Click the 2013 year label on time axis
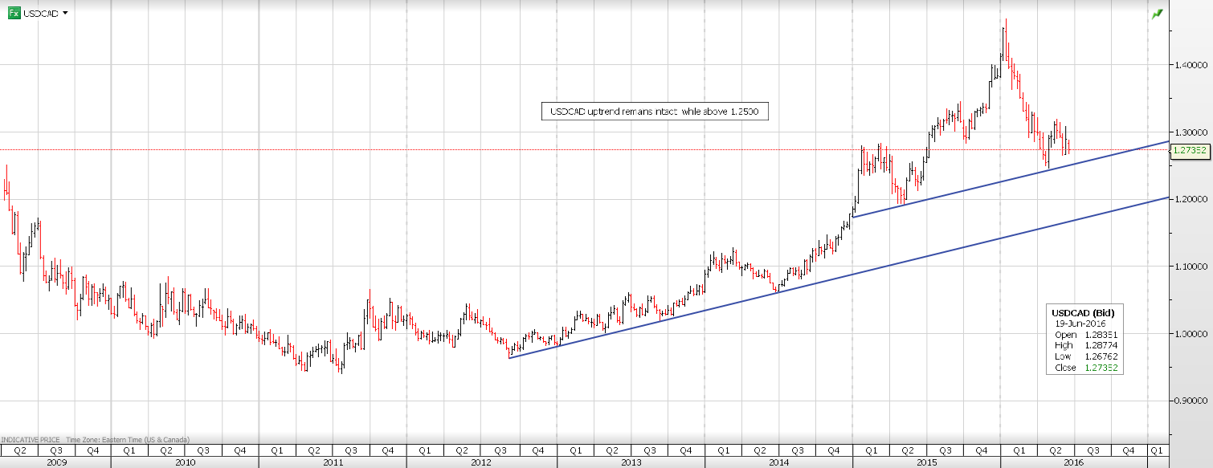This screenshot has height=468, width=1213. coord(630,462)
